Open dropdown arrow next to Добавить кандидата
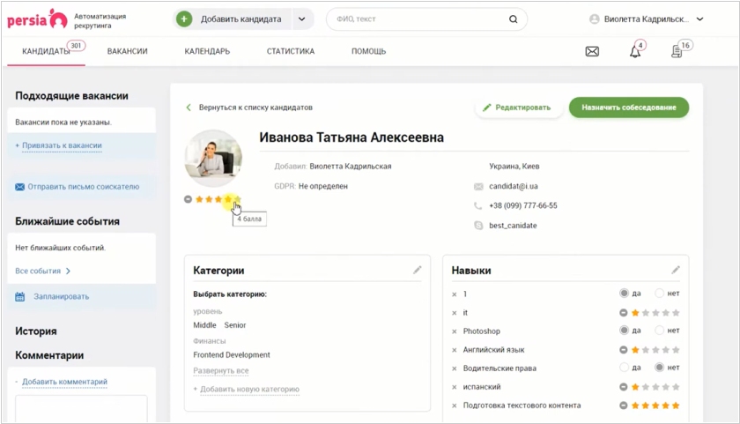The image size is (740, 424). [302, 19]
